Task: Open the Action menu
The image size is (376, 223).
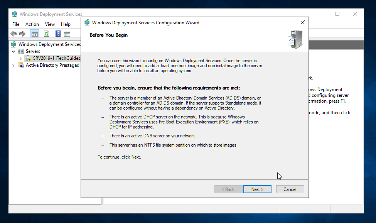Action: (x=32, y=24)
